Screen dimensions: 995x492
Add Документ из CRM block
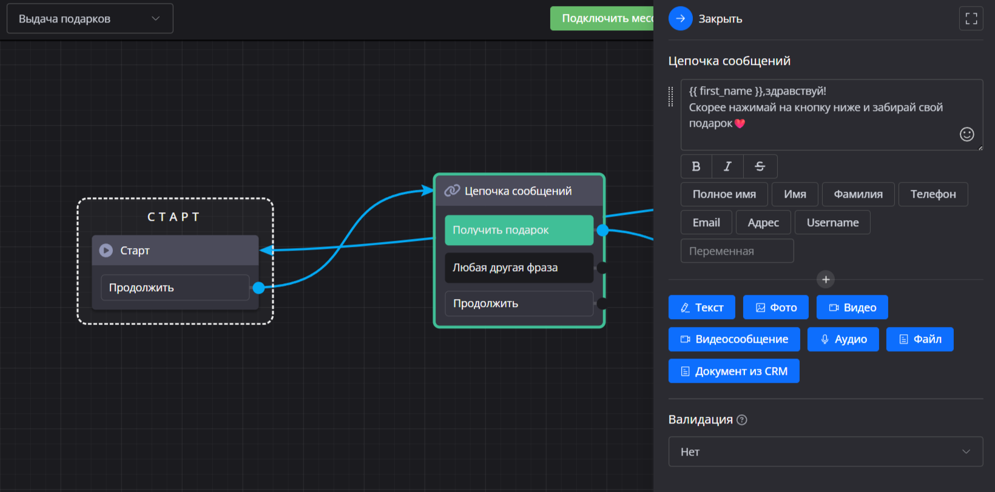pos(734,371)
